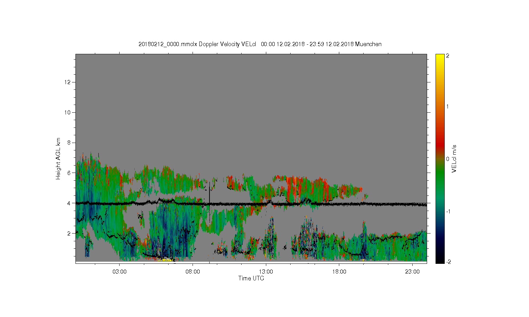This screenshot has height=317, width=529.
Task: Click the 'Time UTC' x-axis label
Action: [x=251, y=278]
